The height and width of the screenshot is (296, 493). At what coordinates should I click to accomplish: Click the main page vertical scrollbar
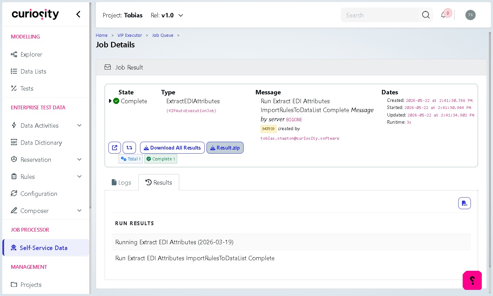[x=490, y=150]
